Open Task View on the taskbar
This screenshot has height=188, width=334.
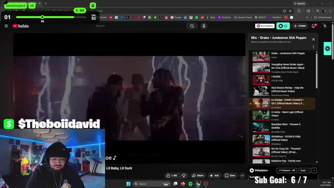(x=175, y=184)
